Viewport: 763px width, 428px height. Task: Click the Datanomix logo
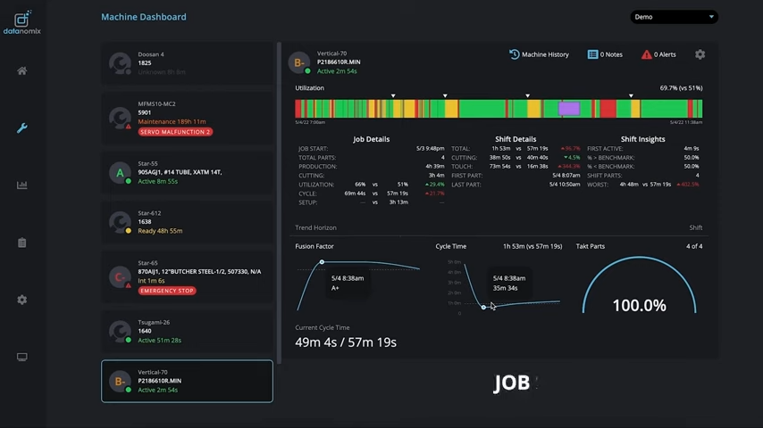click(22, 22)
